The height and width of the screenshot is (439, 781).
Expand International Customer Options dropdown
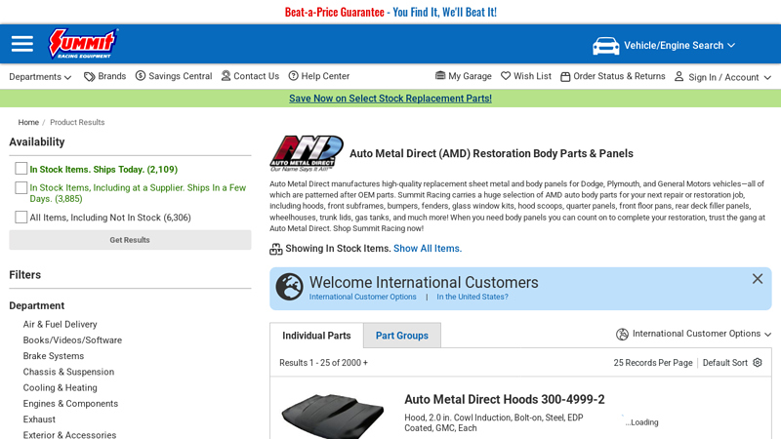point(701,334)
